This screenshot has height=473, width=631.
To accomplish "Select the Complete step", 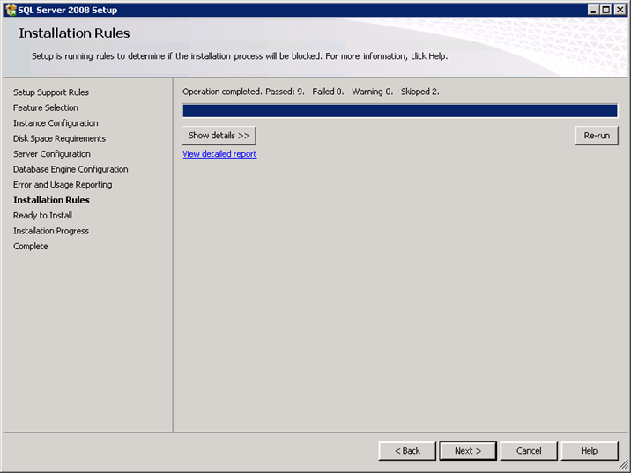I will [30, 246].
